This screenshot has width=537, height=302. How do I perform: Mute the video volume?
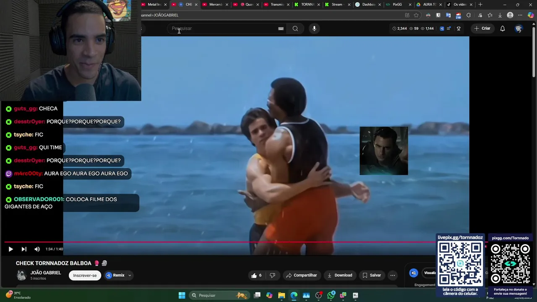coord(37,249)
